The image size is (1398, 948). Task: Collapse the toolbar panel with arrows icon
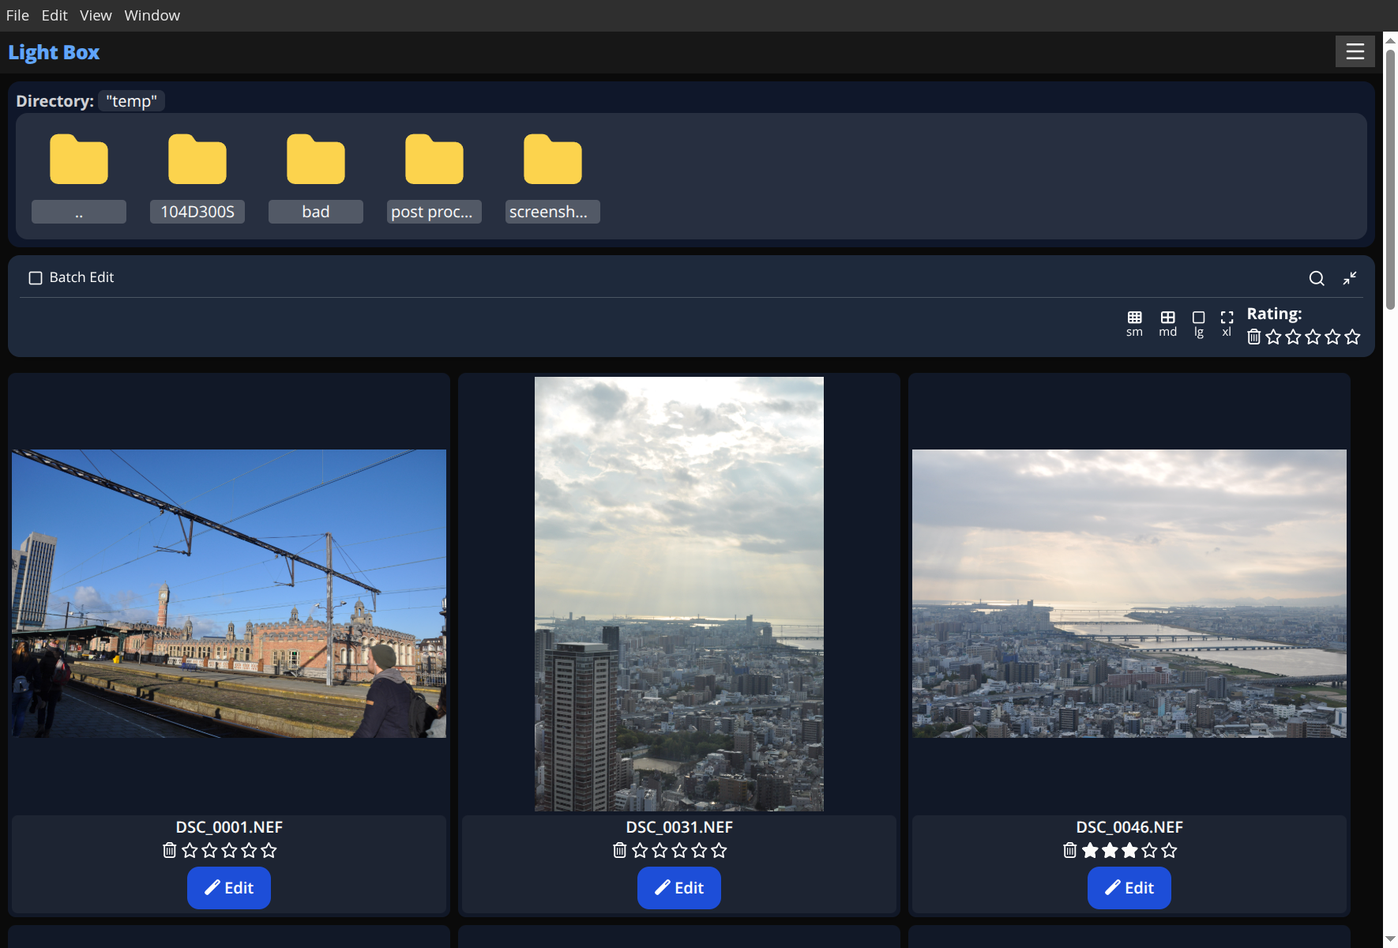pyautogui.click(x=1350, y=278)
